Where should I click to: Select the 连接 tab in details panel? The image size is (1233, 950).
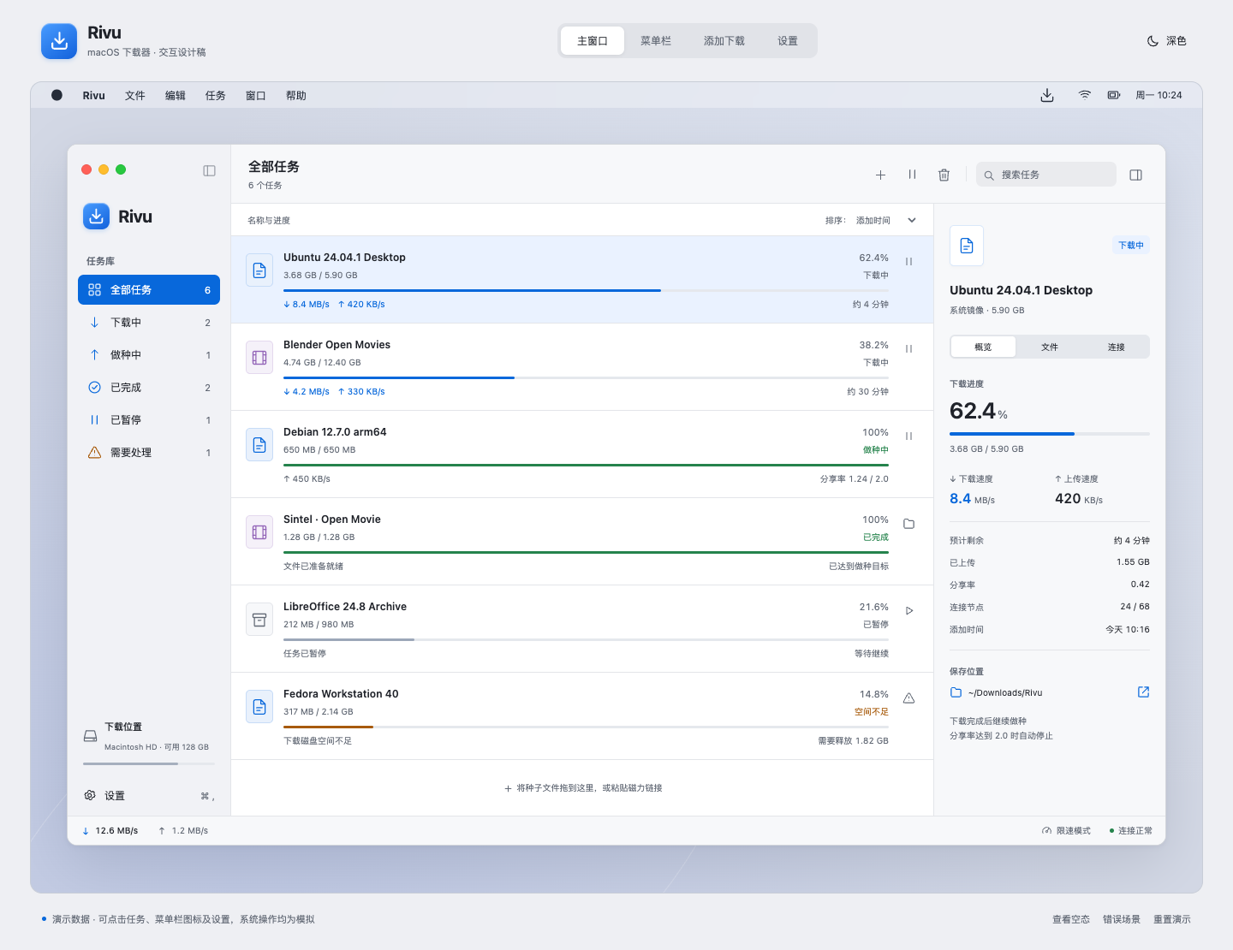1117,347
